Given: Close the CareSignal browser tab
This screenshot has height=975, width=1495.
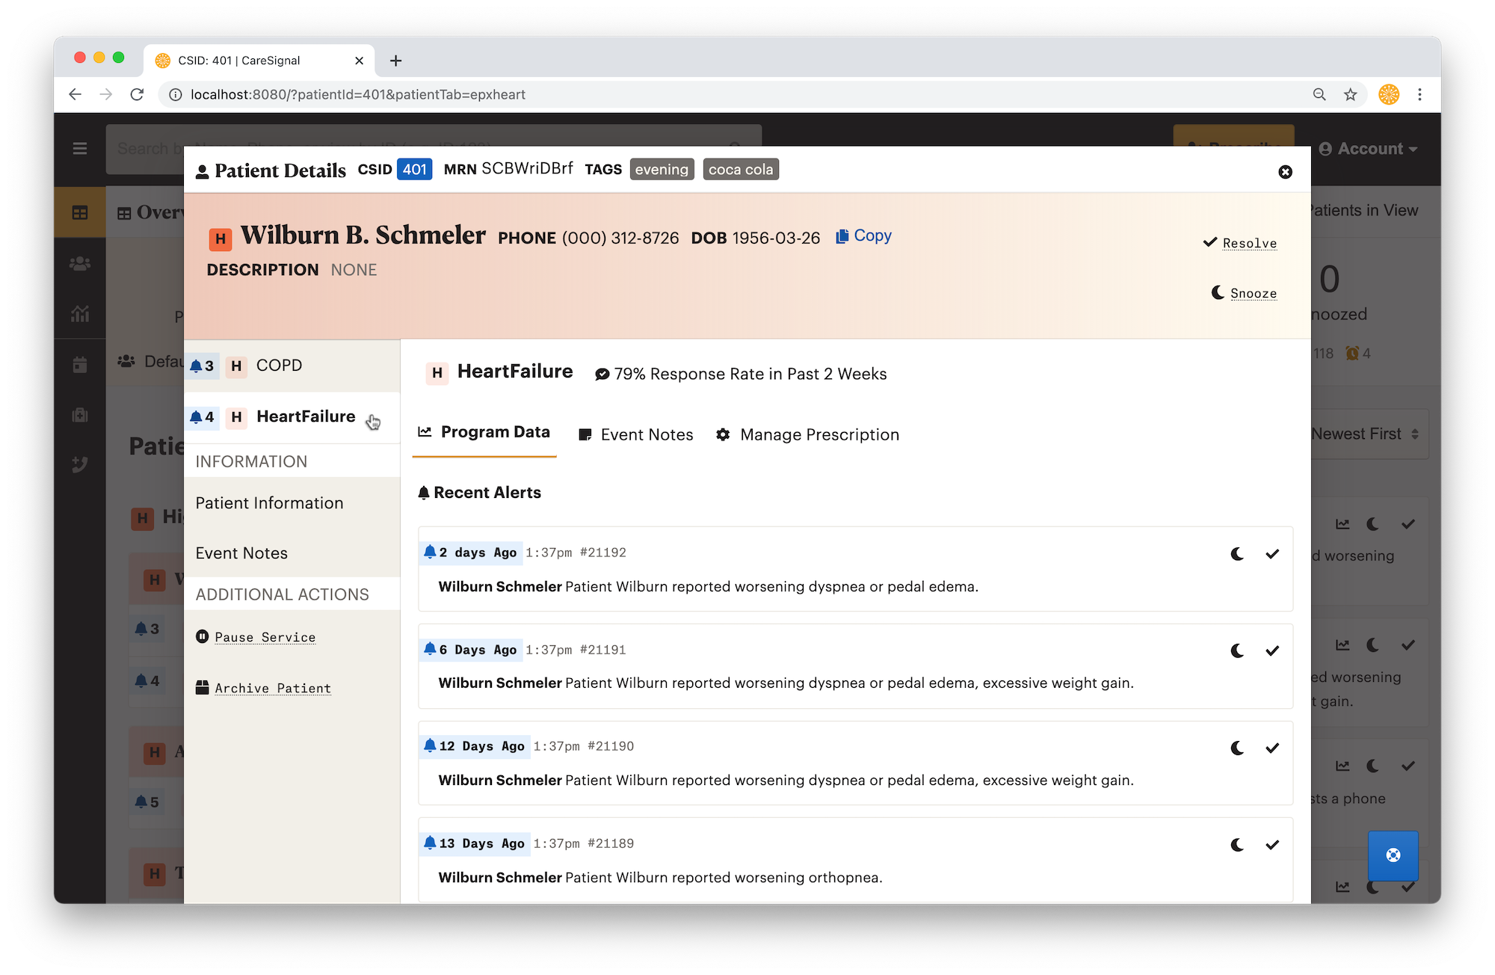Looking at the screenshot, I should (x=359, y=61).
